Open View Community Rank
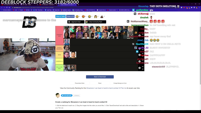This screenshot has height=113, width=201. [x=96, y=22]
